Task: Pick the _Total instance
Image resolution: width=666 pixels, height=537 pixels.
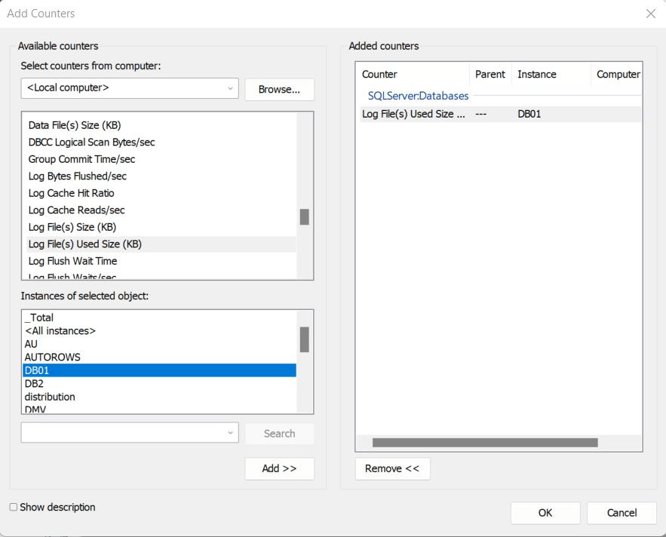Action: (39, 318)
